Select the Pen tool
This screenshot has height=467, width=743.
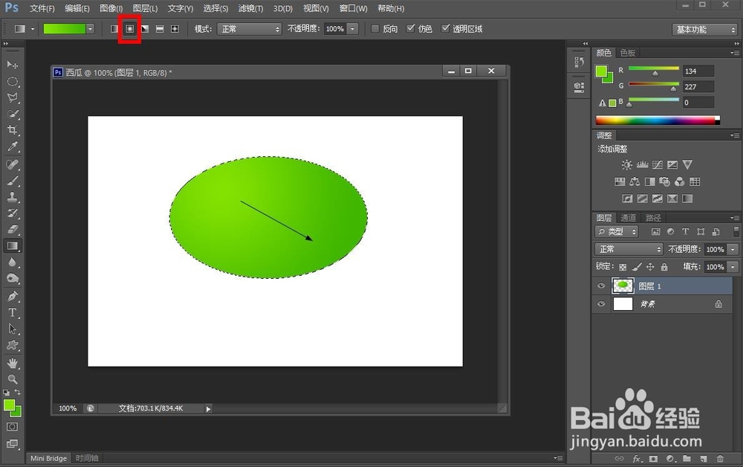pyautogui.click(x=13, y=296)
